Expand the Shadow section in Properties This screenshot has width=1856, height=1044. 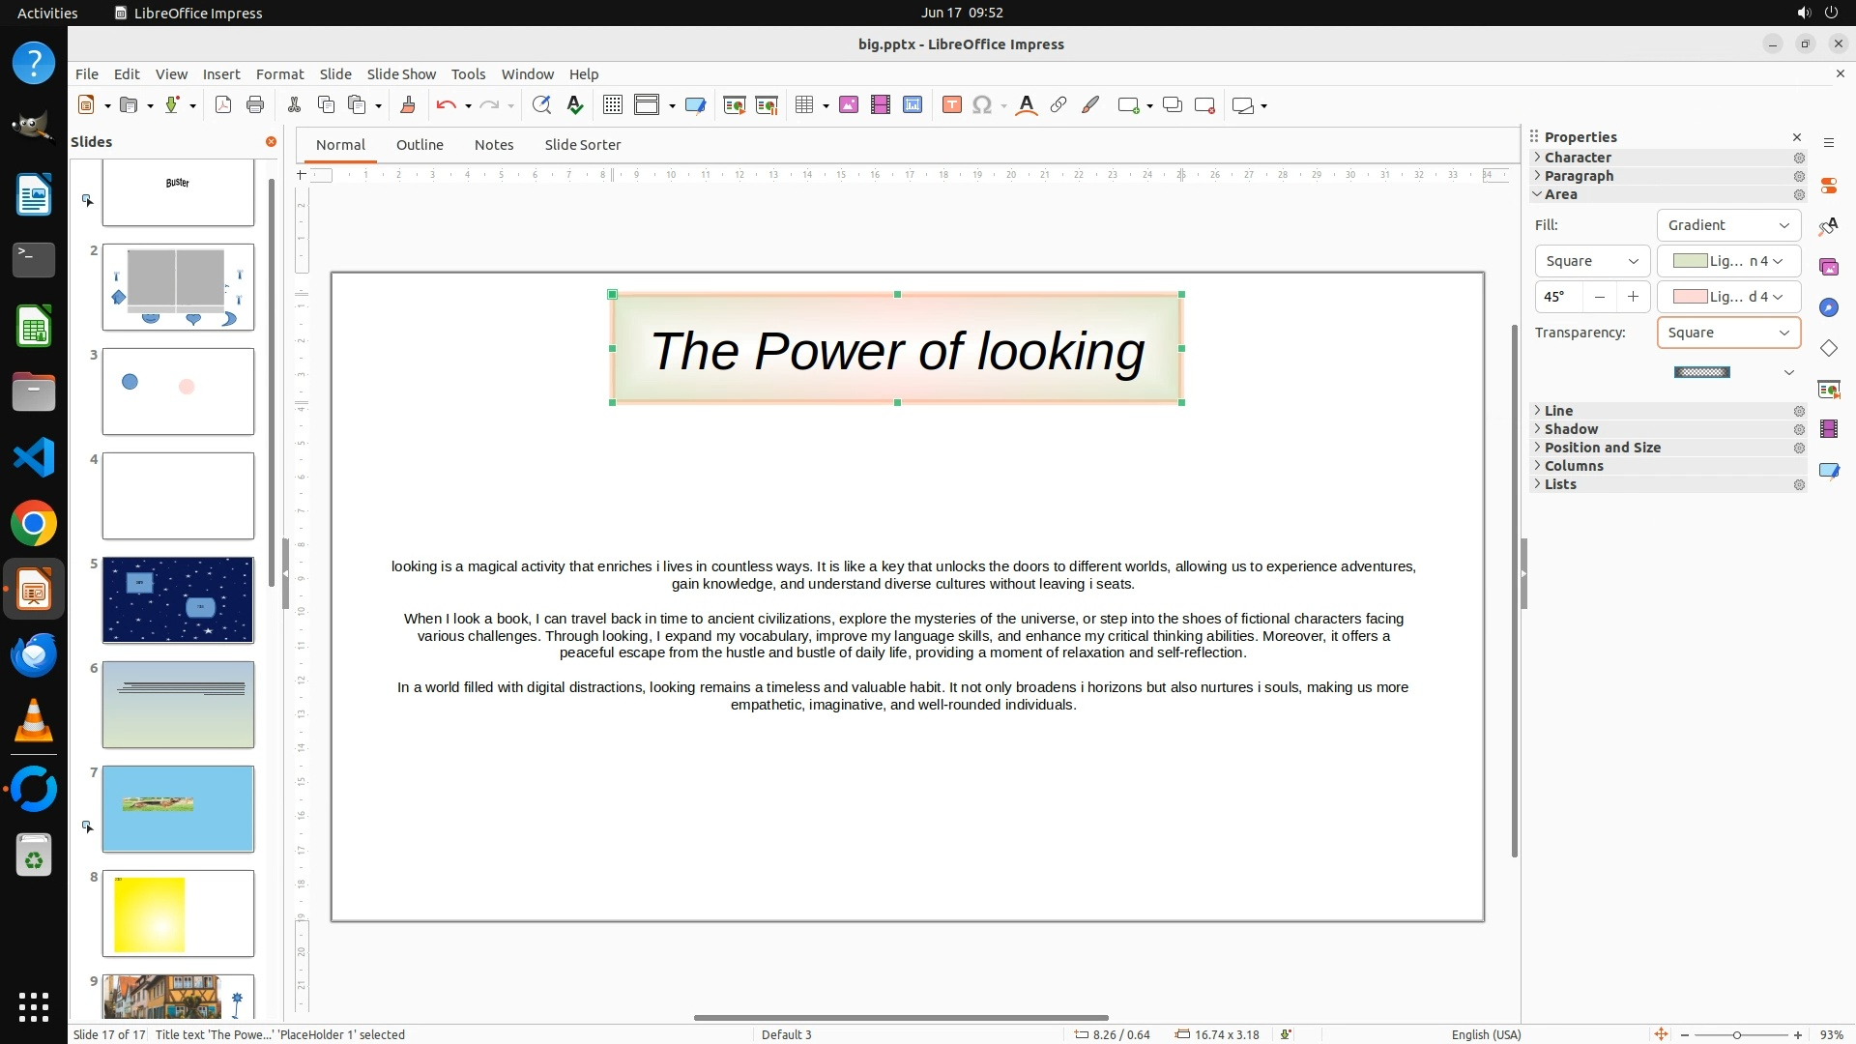[1570, 429]
